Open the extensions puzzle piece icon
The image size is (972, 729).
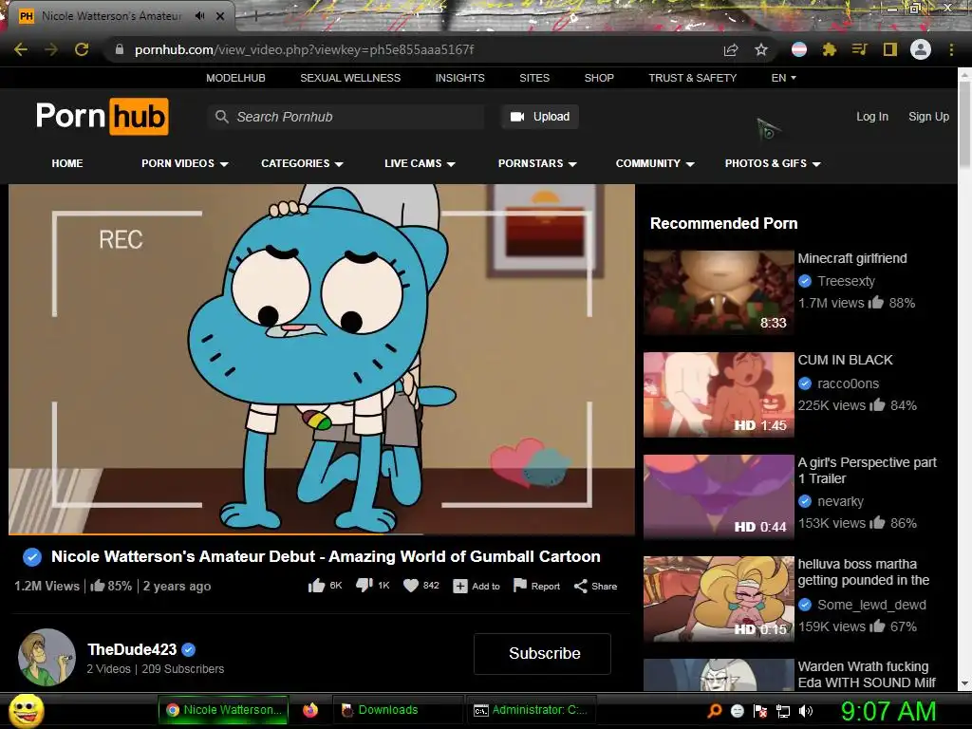(x=830, y=49)
